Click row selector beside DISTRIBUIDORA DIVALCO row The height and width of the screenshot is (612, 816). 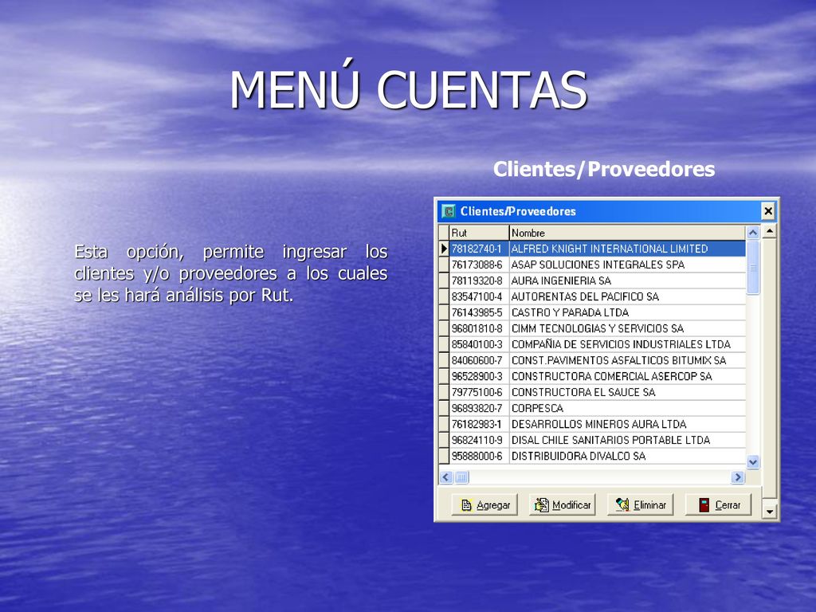point(444,456)
